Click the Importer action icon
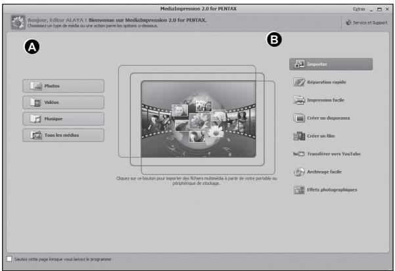Screen dimensions: 395x271 (x=299, y=64)
